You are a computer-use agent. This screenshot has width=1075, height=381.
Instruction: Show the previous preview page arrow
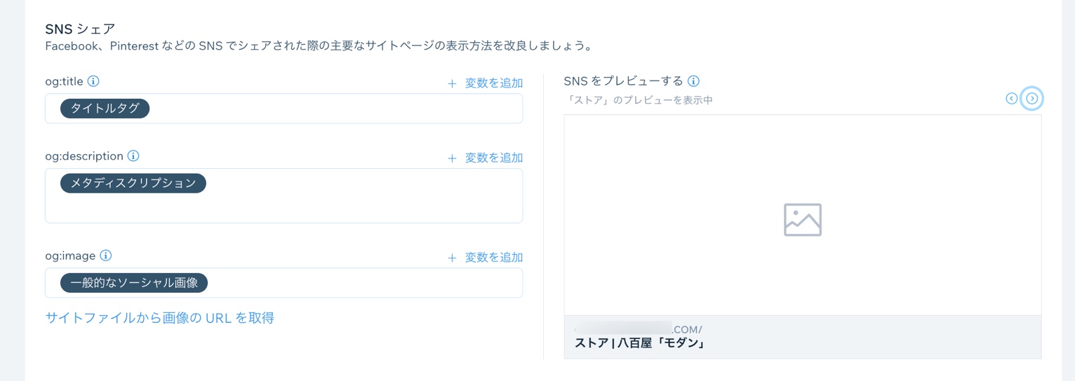click(x=1011, y=99)
